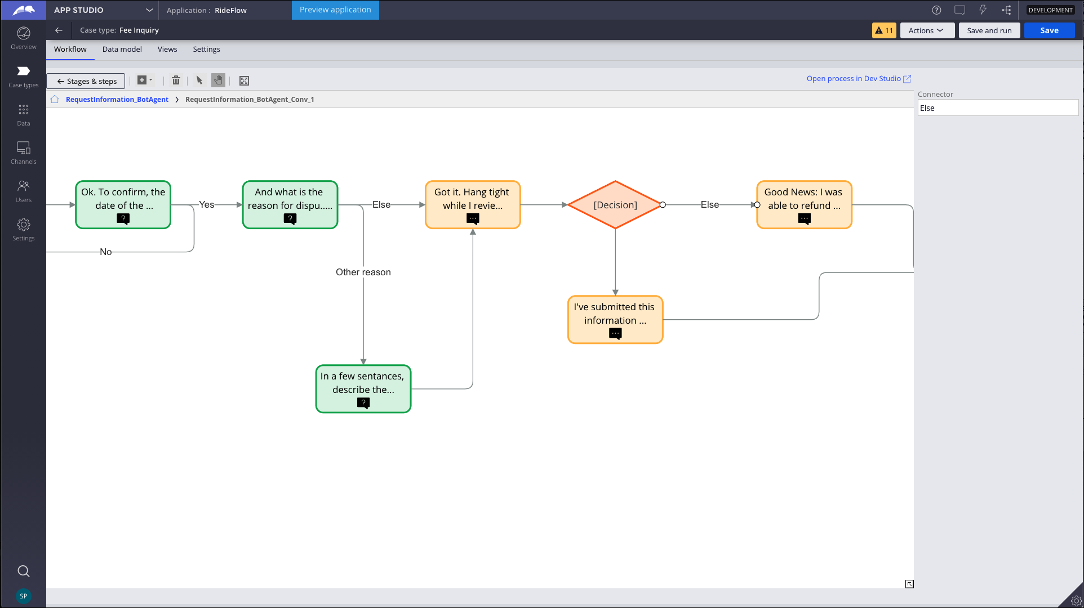Click the Save and run button
Screen dimensions: 1084x608
(989, 30)
